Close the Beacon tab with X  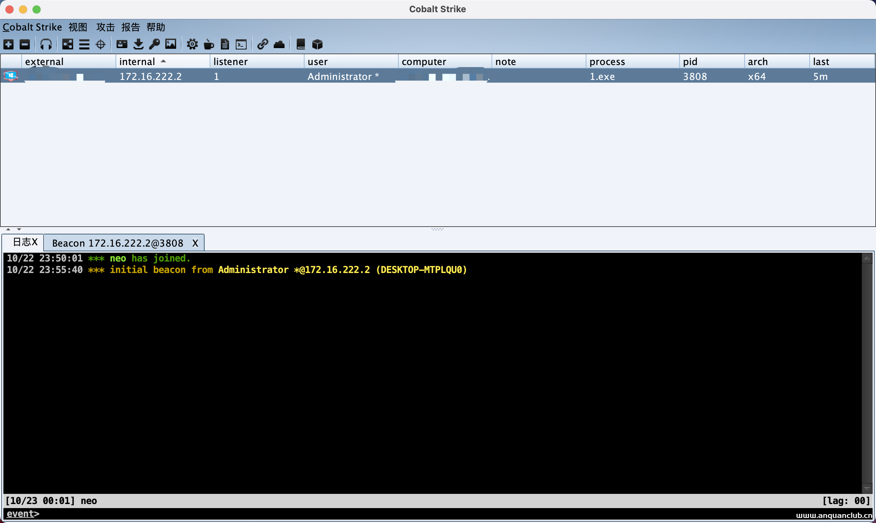[x=195, y=243]
